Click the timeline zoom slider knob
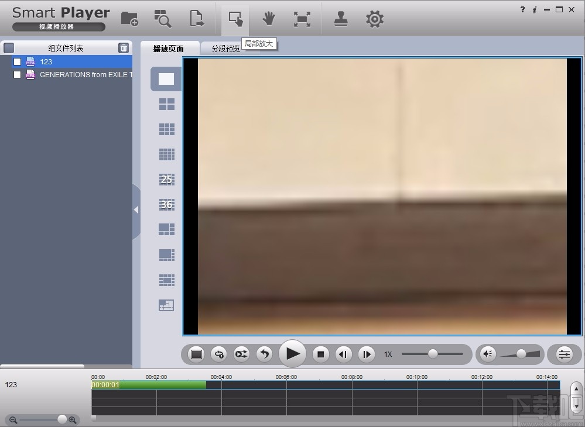Screen dimensions: 585x427 62,419
